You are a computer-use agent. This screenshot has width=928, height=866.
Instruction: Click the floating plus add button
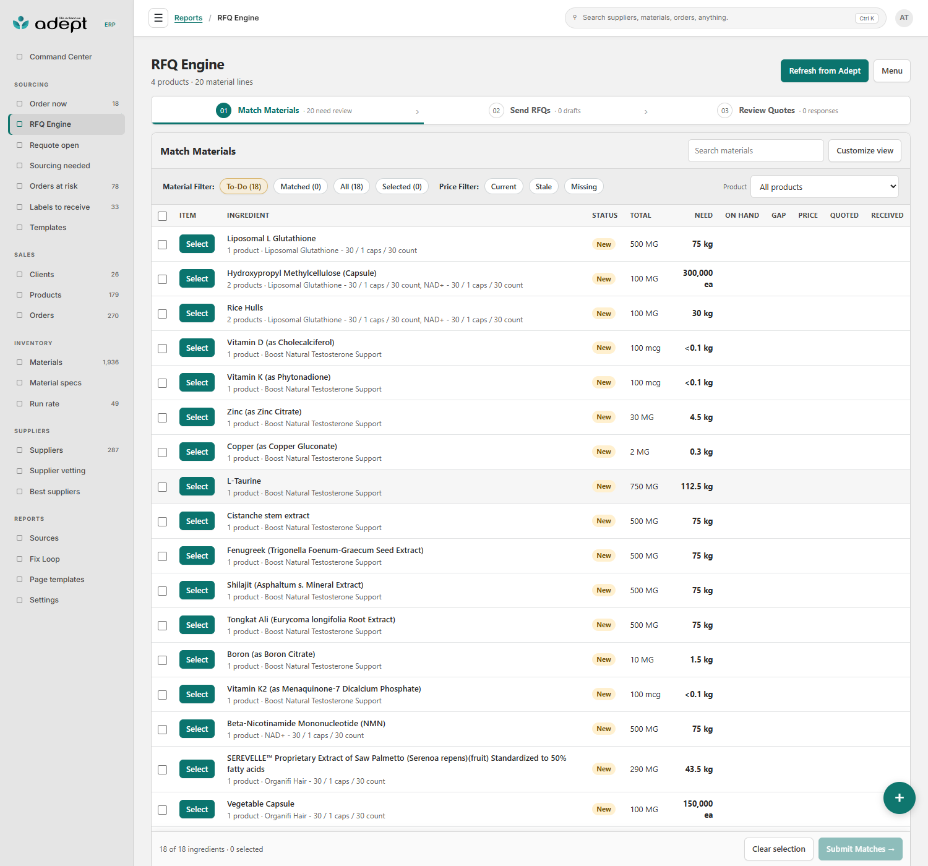pos(899,798)
